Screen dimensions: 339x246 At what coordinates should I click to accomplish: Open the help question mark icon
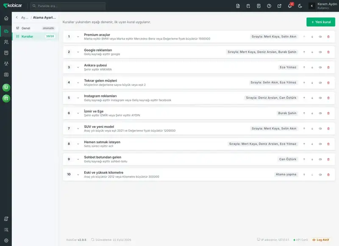[x=269, y=6]
